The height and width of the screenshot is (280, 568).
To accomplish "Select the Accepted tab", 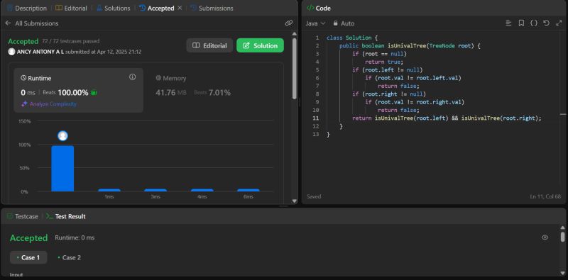I will pyautogui.click(x=156, y=8).
